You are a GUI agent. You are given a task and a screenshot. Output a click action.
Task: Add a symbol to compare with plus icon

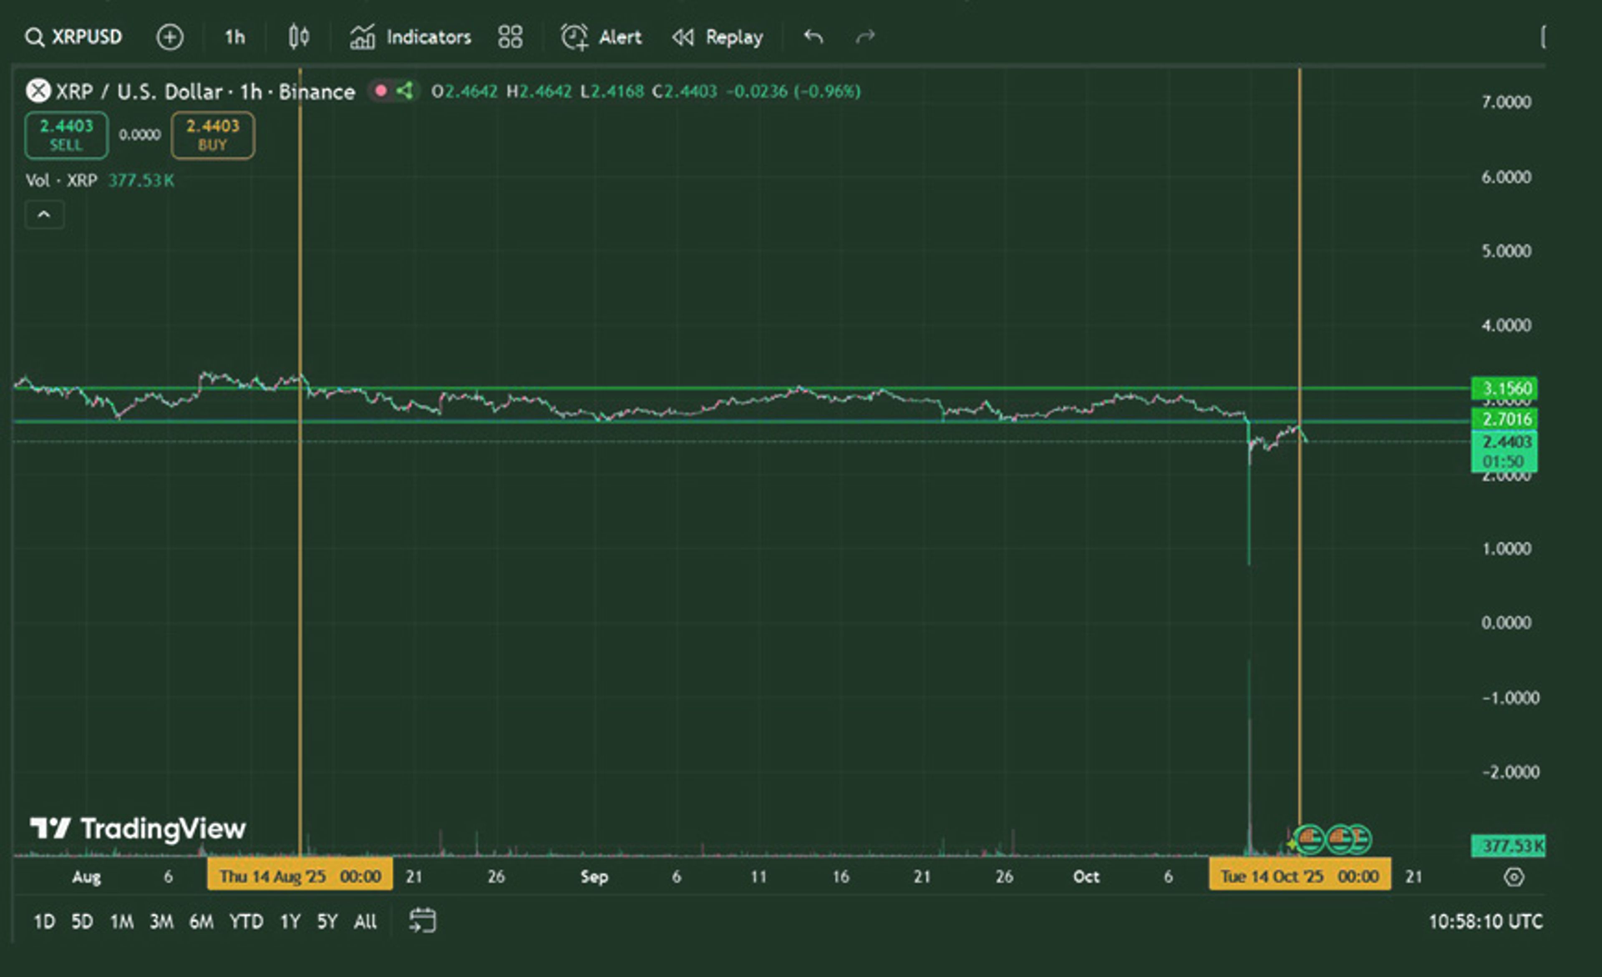pyautogui.click(x=170, y=37)
